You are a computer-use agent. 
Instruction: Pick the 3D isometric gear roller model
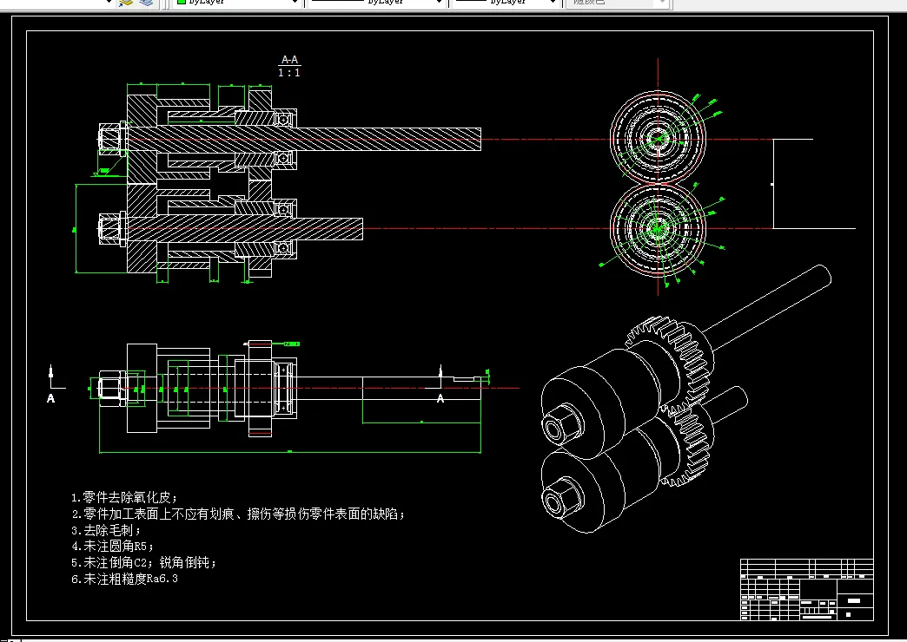[685, 399]
